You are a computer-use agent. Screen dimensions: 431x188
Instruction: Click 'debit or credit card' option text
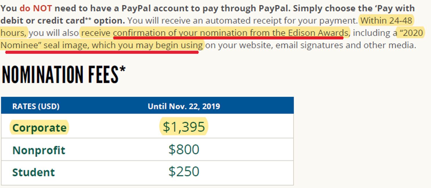[x=42, y=21]
